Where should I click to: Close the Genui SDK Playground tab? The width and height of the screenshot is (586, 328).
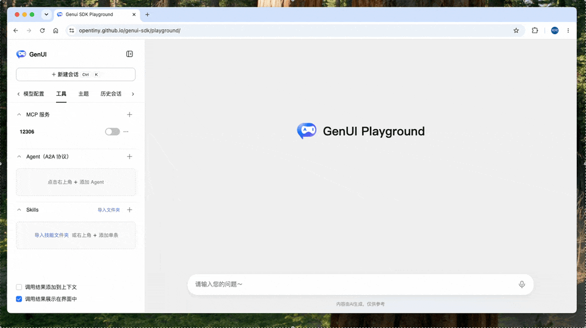134,15
